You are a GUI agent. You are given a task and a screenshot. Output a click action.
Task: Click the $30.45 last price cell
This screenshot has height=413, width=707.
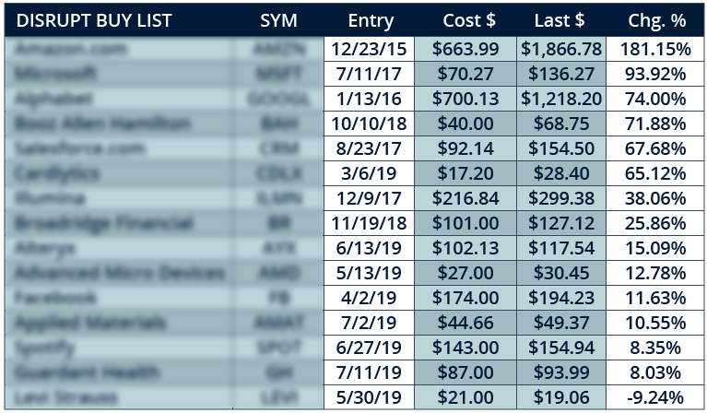coord(561,273)
